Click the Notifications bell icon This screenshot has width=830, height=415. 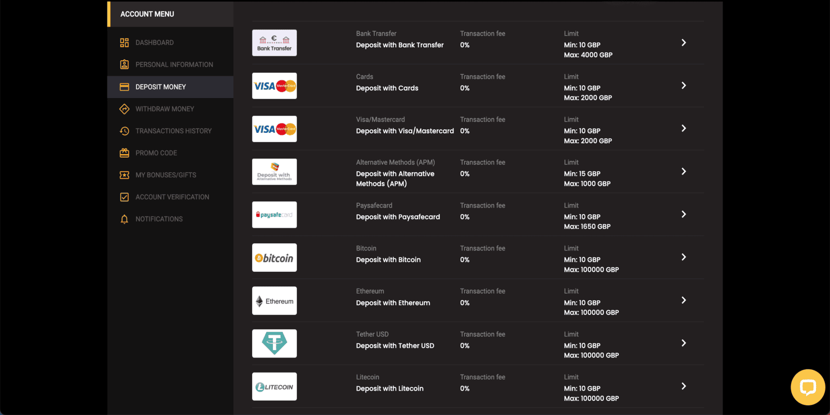(125, 219)
